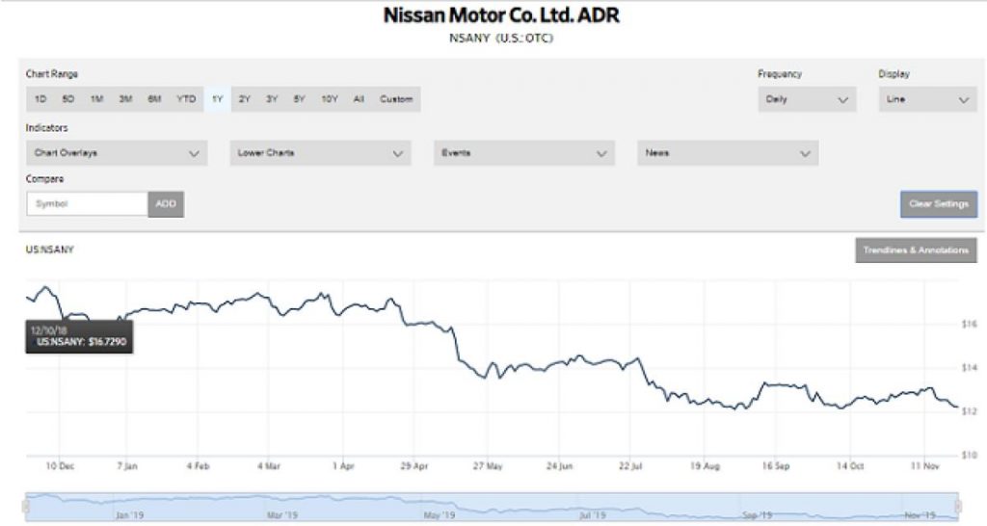Screen dimensions: 987x526
Task: Click the 12/10/18 price tooltip
Action: coord(79,336)
